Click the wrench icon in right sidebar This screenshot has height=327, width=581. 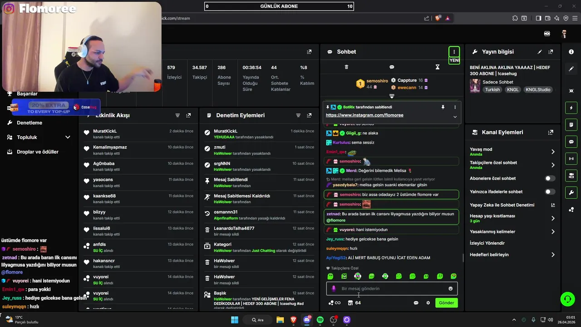571,193
